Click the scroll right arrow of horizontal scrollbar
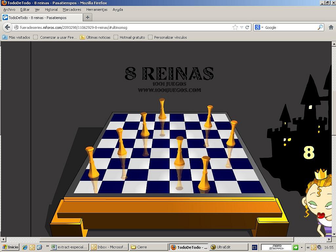336x252 pixels. pos(329,239)
